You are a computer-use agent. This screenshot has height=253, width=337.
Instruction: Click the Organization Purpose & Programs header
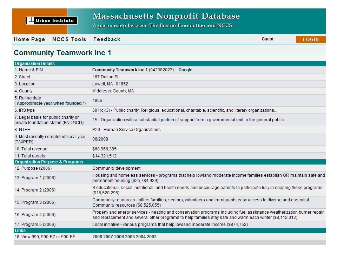tap(170, 162)
